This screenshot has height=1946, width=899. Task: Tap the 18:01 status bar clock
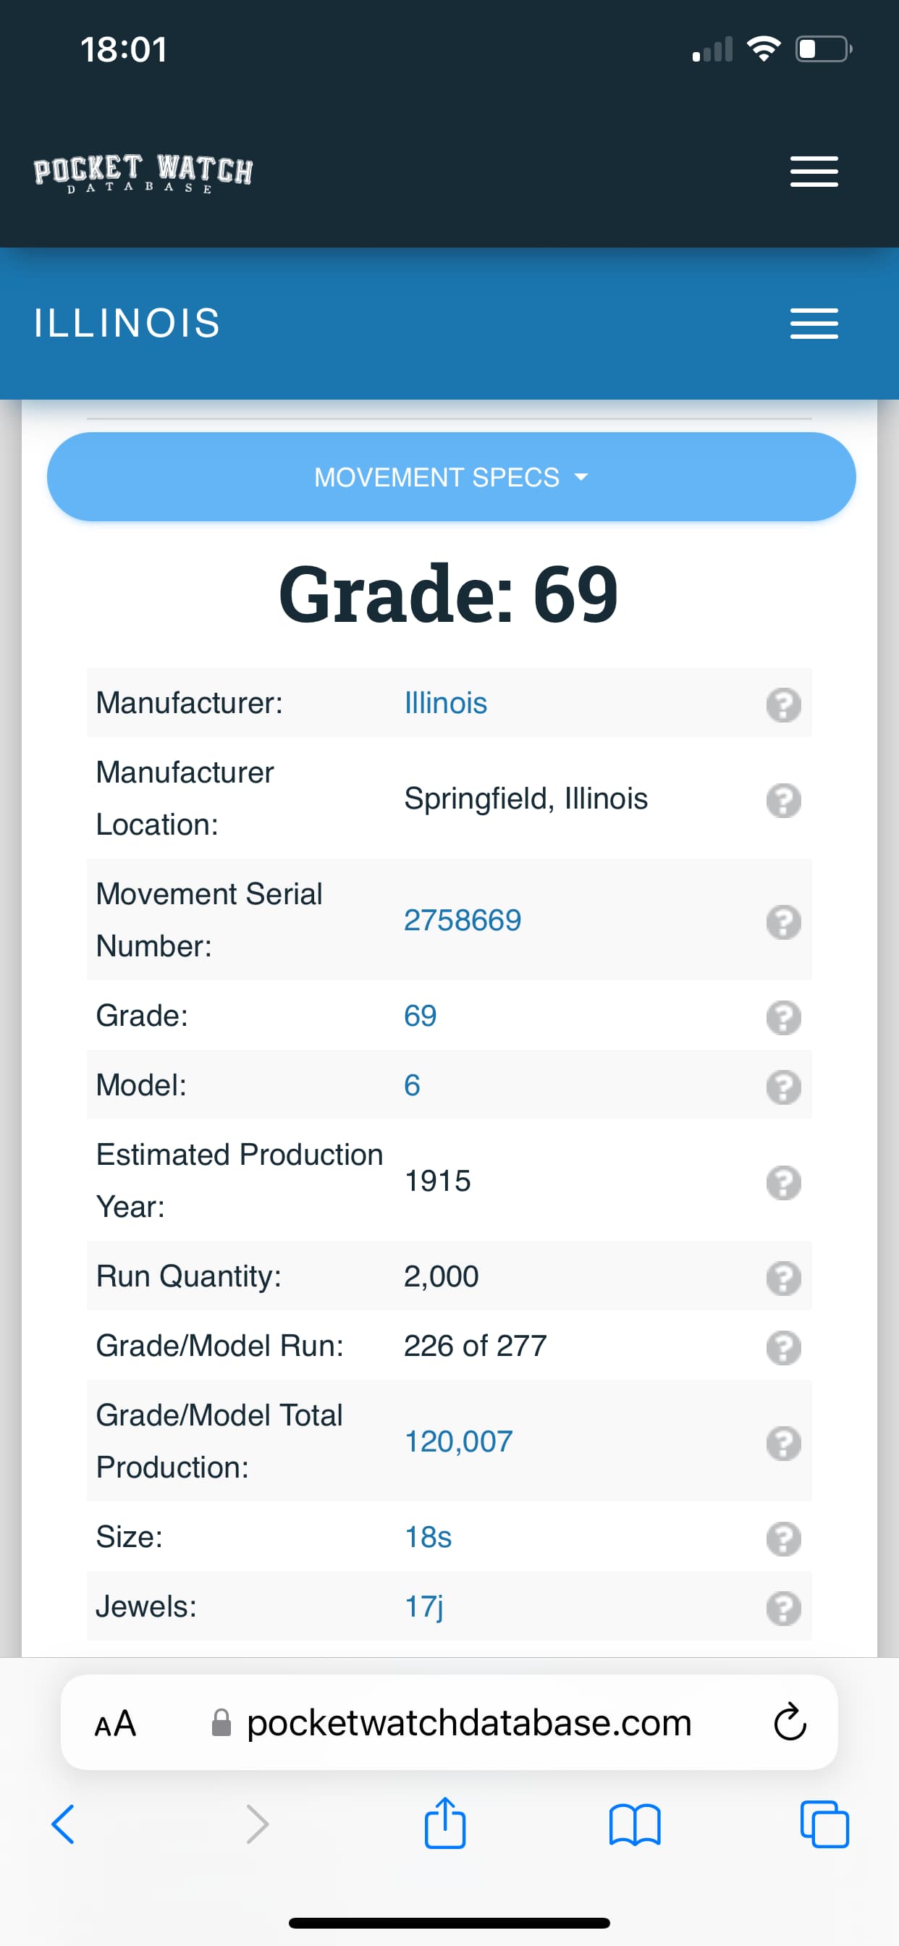coord(124,50)
